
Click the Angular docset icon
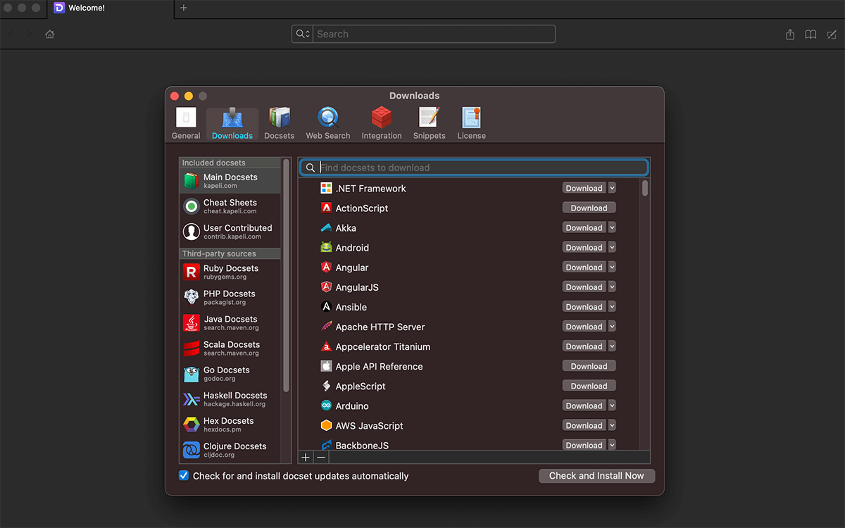pyautogui.click(x=326, y=267)
